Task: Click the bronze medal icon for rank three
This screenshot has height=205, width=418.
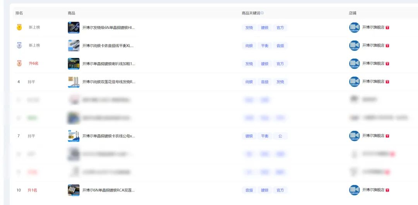Action: [19, 64]
